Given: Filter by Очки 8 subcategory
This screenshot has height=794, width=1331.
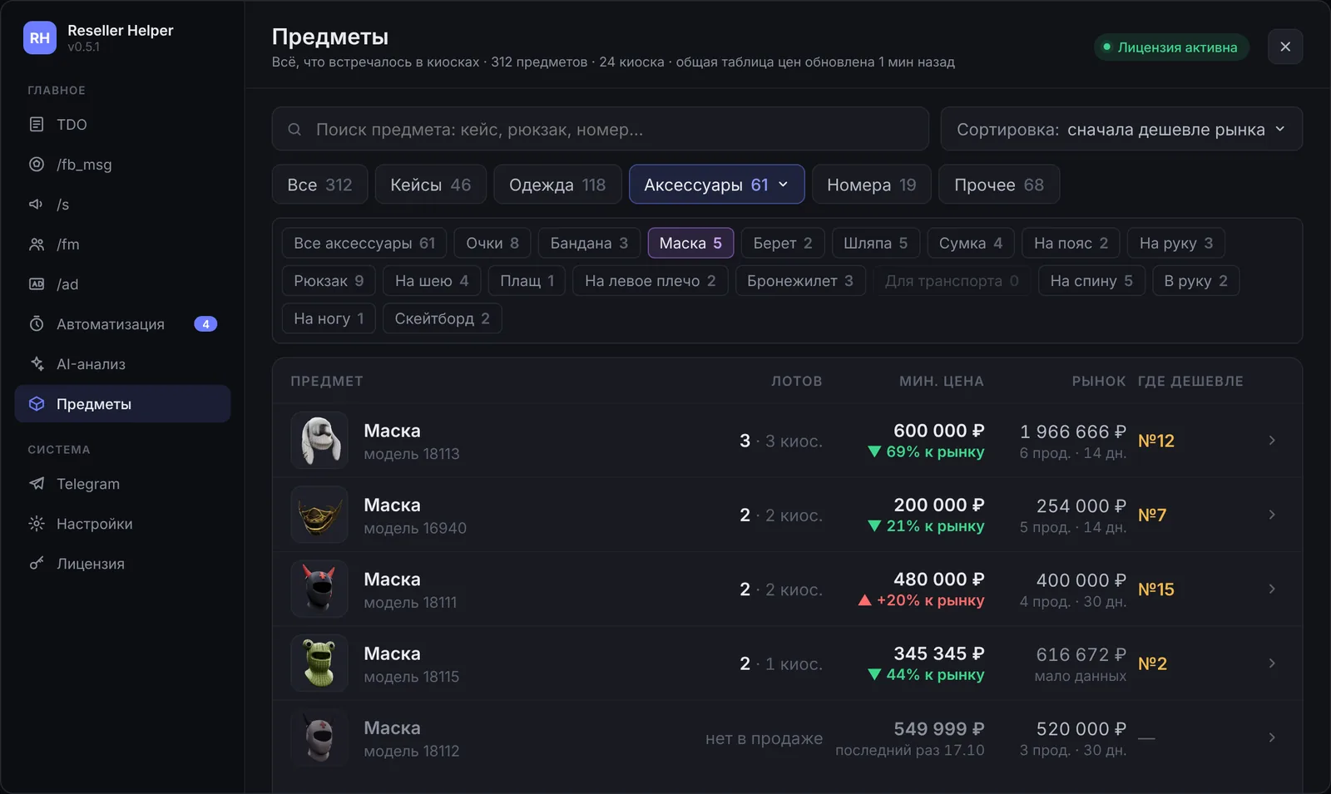Looking at the screenshot, I should 492,243.
